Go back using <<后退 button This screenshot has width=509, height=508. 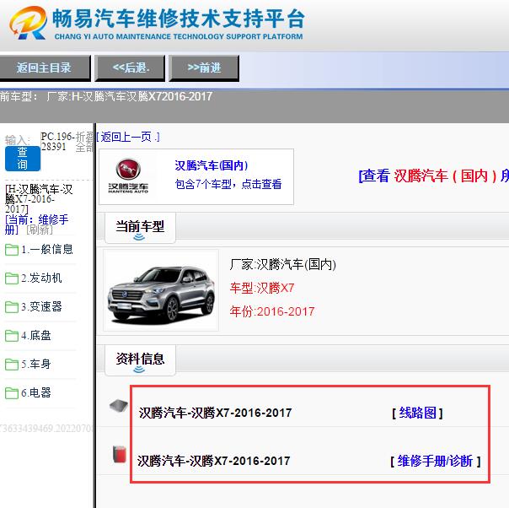pos(130,68)
